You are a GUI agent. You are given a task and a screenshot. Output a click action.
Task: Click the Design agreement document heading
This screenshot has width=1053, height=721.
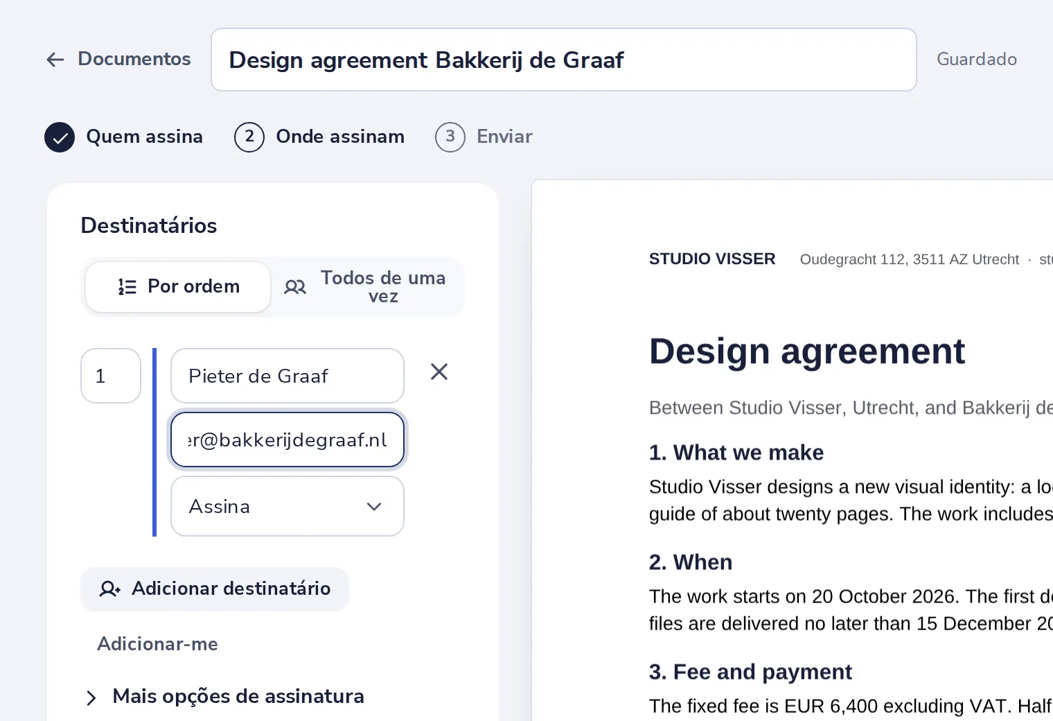807,351
